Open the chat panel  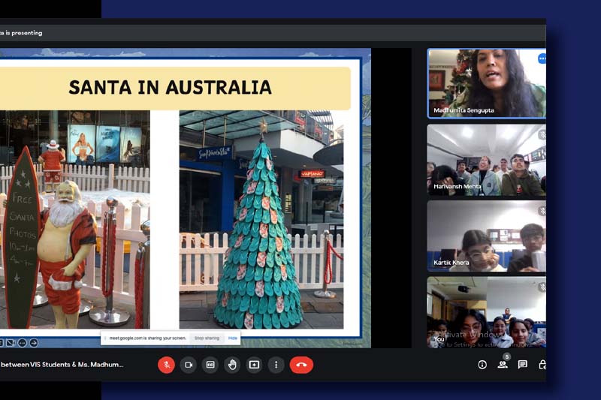tap(522, 365)
